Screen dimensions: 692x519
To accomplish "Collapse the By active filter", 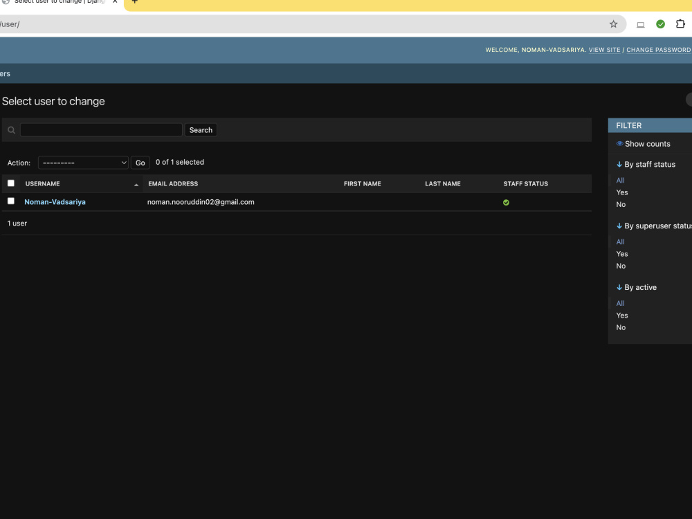I will click(x=637, y=287).
